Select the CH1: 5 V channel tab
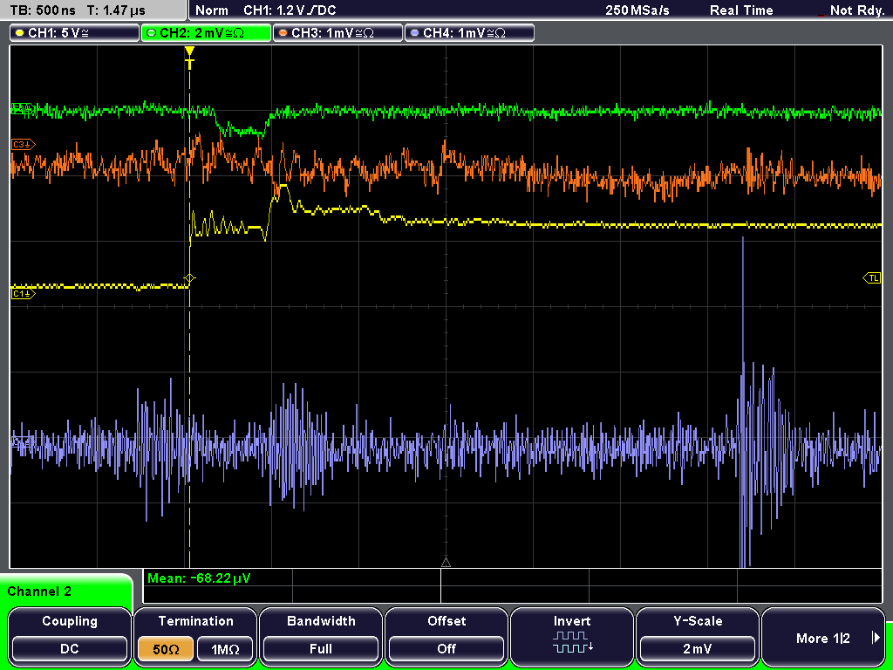 pyautogui.click(x=75, y=33)
